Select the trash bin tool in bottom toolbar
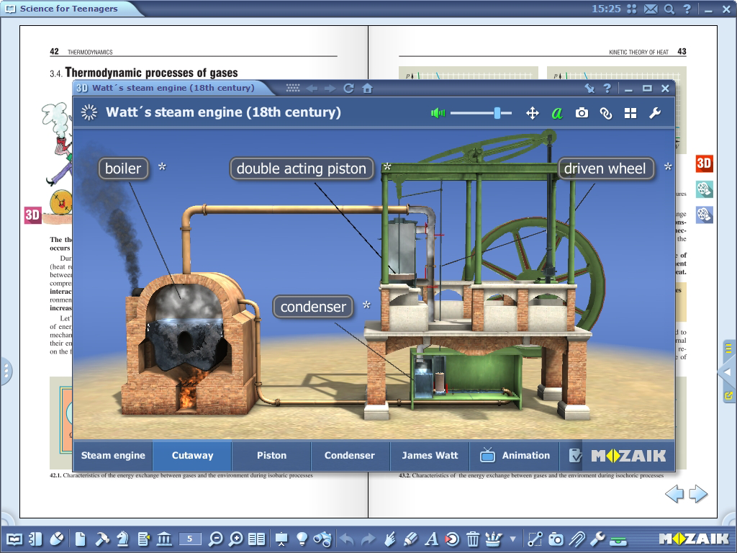The width and height of the screenshot is (737, 553). tap(473, 539)
